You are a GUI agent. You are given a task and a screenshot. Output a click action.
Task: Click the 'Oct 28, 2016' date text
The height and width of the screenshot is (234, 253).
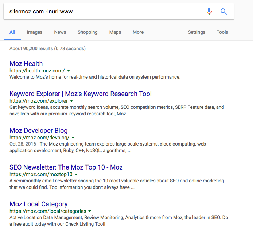[x=23, y=144]
